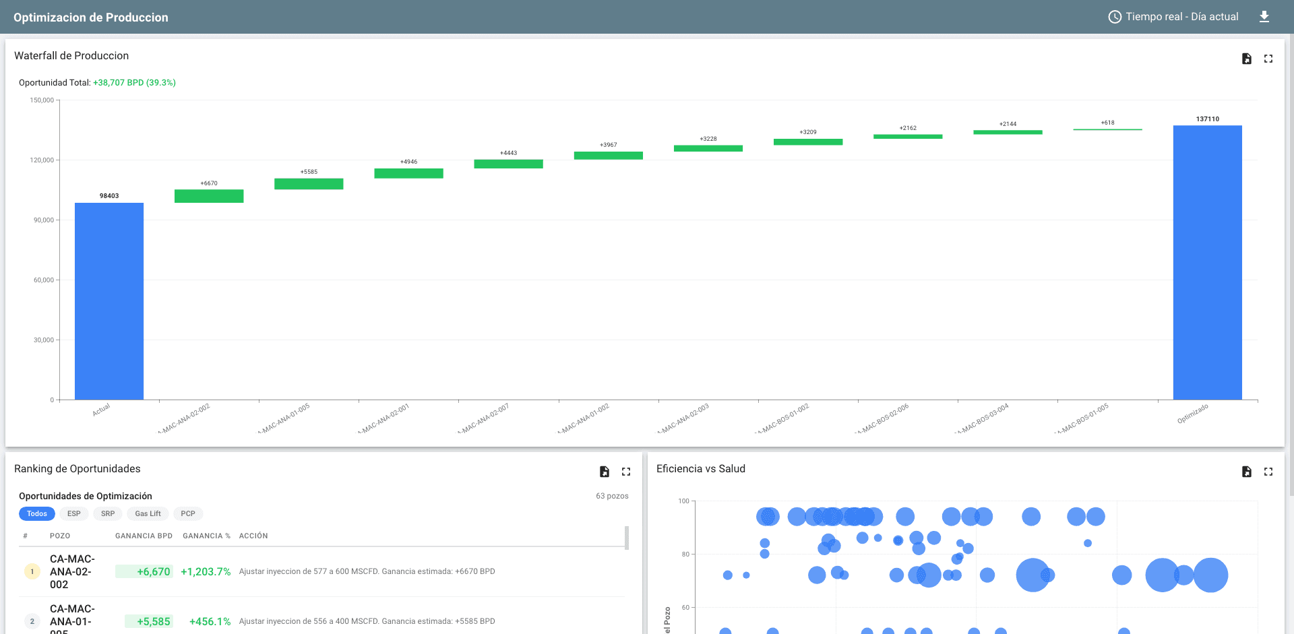The width and height of the screenshot is (1294, 634).
Task: Select well CA-MAC-ANA-02-002 in the ranking
Action: click(x=72, y=571)
